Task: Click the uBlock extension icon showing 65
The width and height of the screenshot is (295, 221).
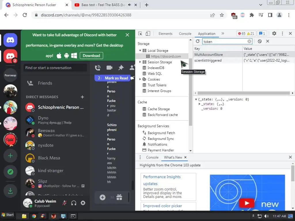Action: (x=234, y=16)
